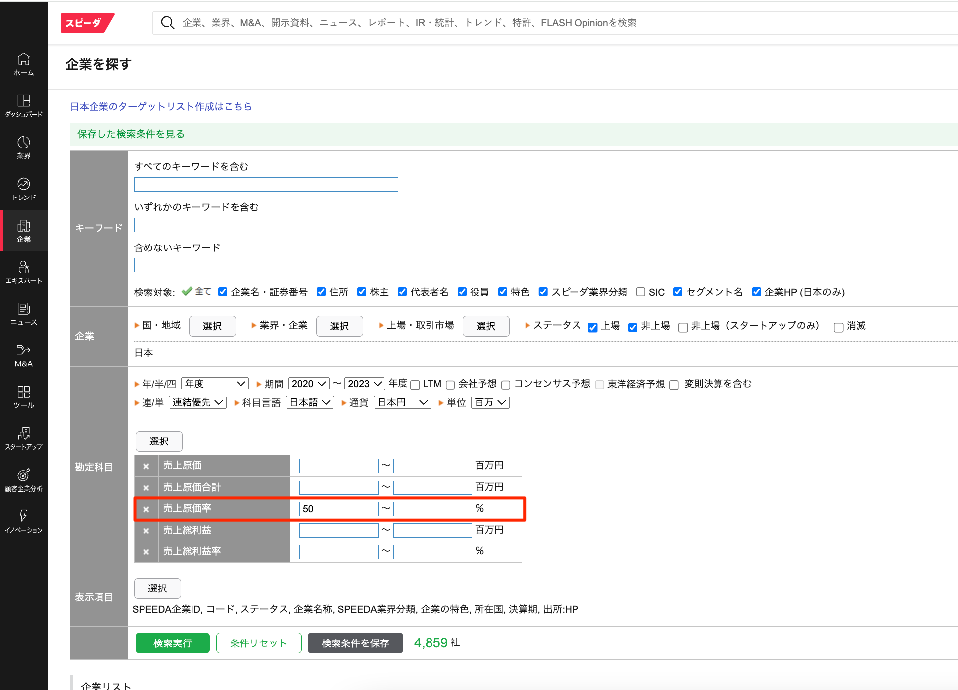The image size is (958, 690).
Task: Open 日本企業のターゲットリスト作成はこちら link
Action: (x=161, y=106)
